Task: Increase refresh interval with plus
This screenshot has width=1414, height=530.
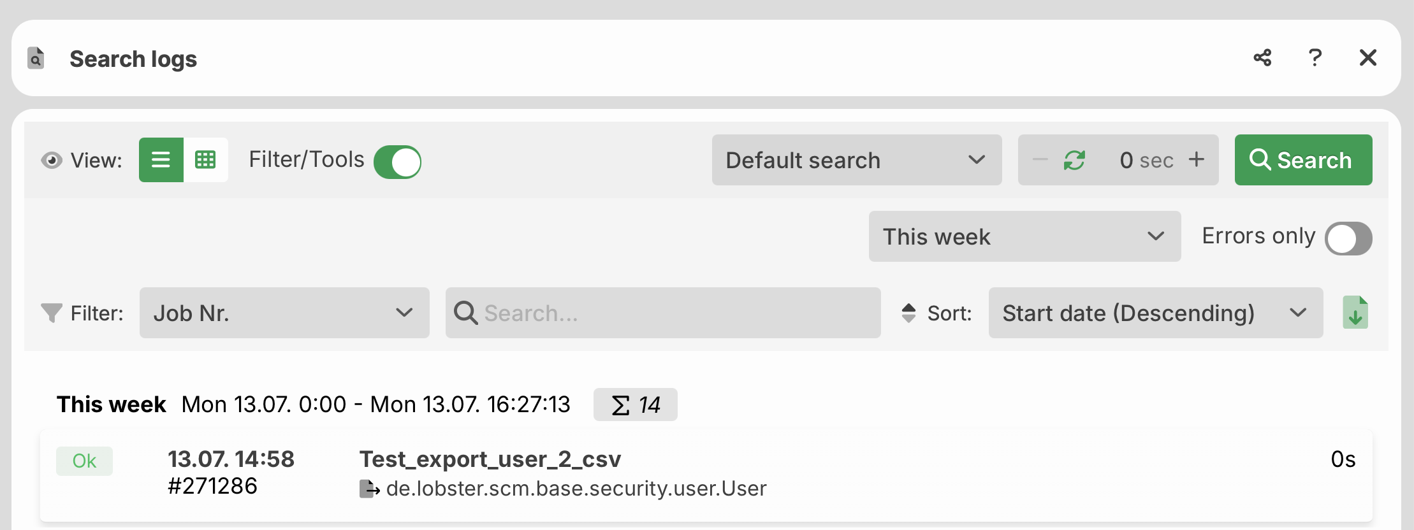Action: (1197, 159)
